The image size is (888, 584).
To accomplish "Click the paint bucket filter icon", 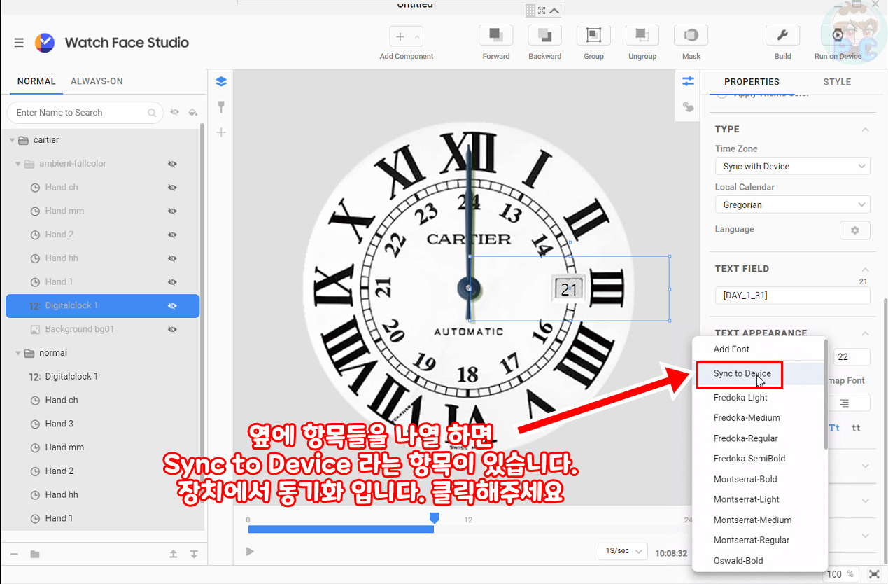I will pyautogui.click(x=193, y=112).
